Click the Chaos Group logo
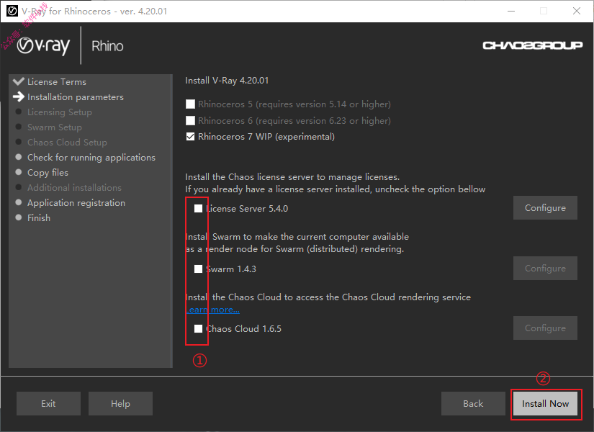The height and width of the screenshot is (432, 594). [x=532, y=45]
